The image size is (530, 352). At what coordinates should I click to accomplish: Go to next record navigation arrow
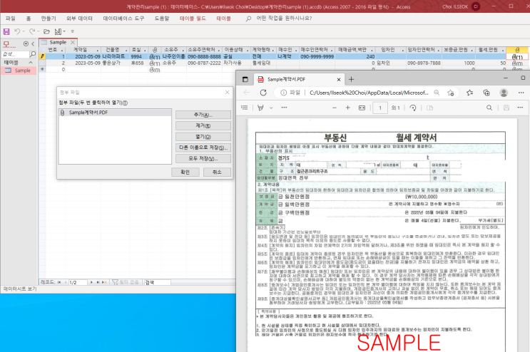(x=91, y=282)
